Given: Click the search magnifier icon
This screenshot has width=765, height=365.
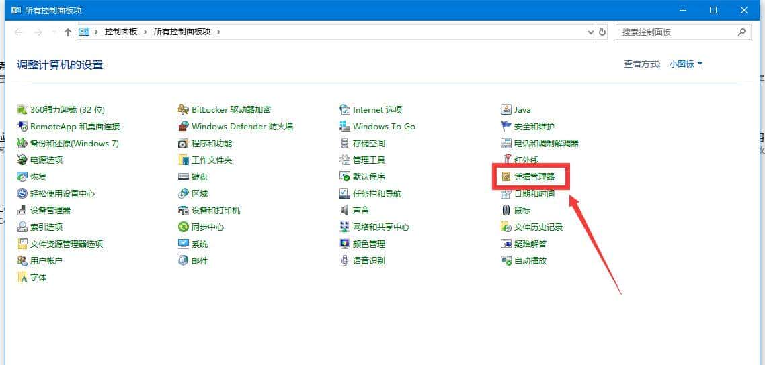Looking at the screenshot, I should [741, 32].
